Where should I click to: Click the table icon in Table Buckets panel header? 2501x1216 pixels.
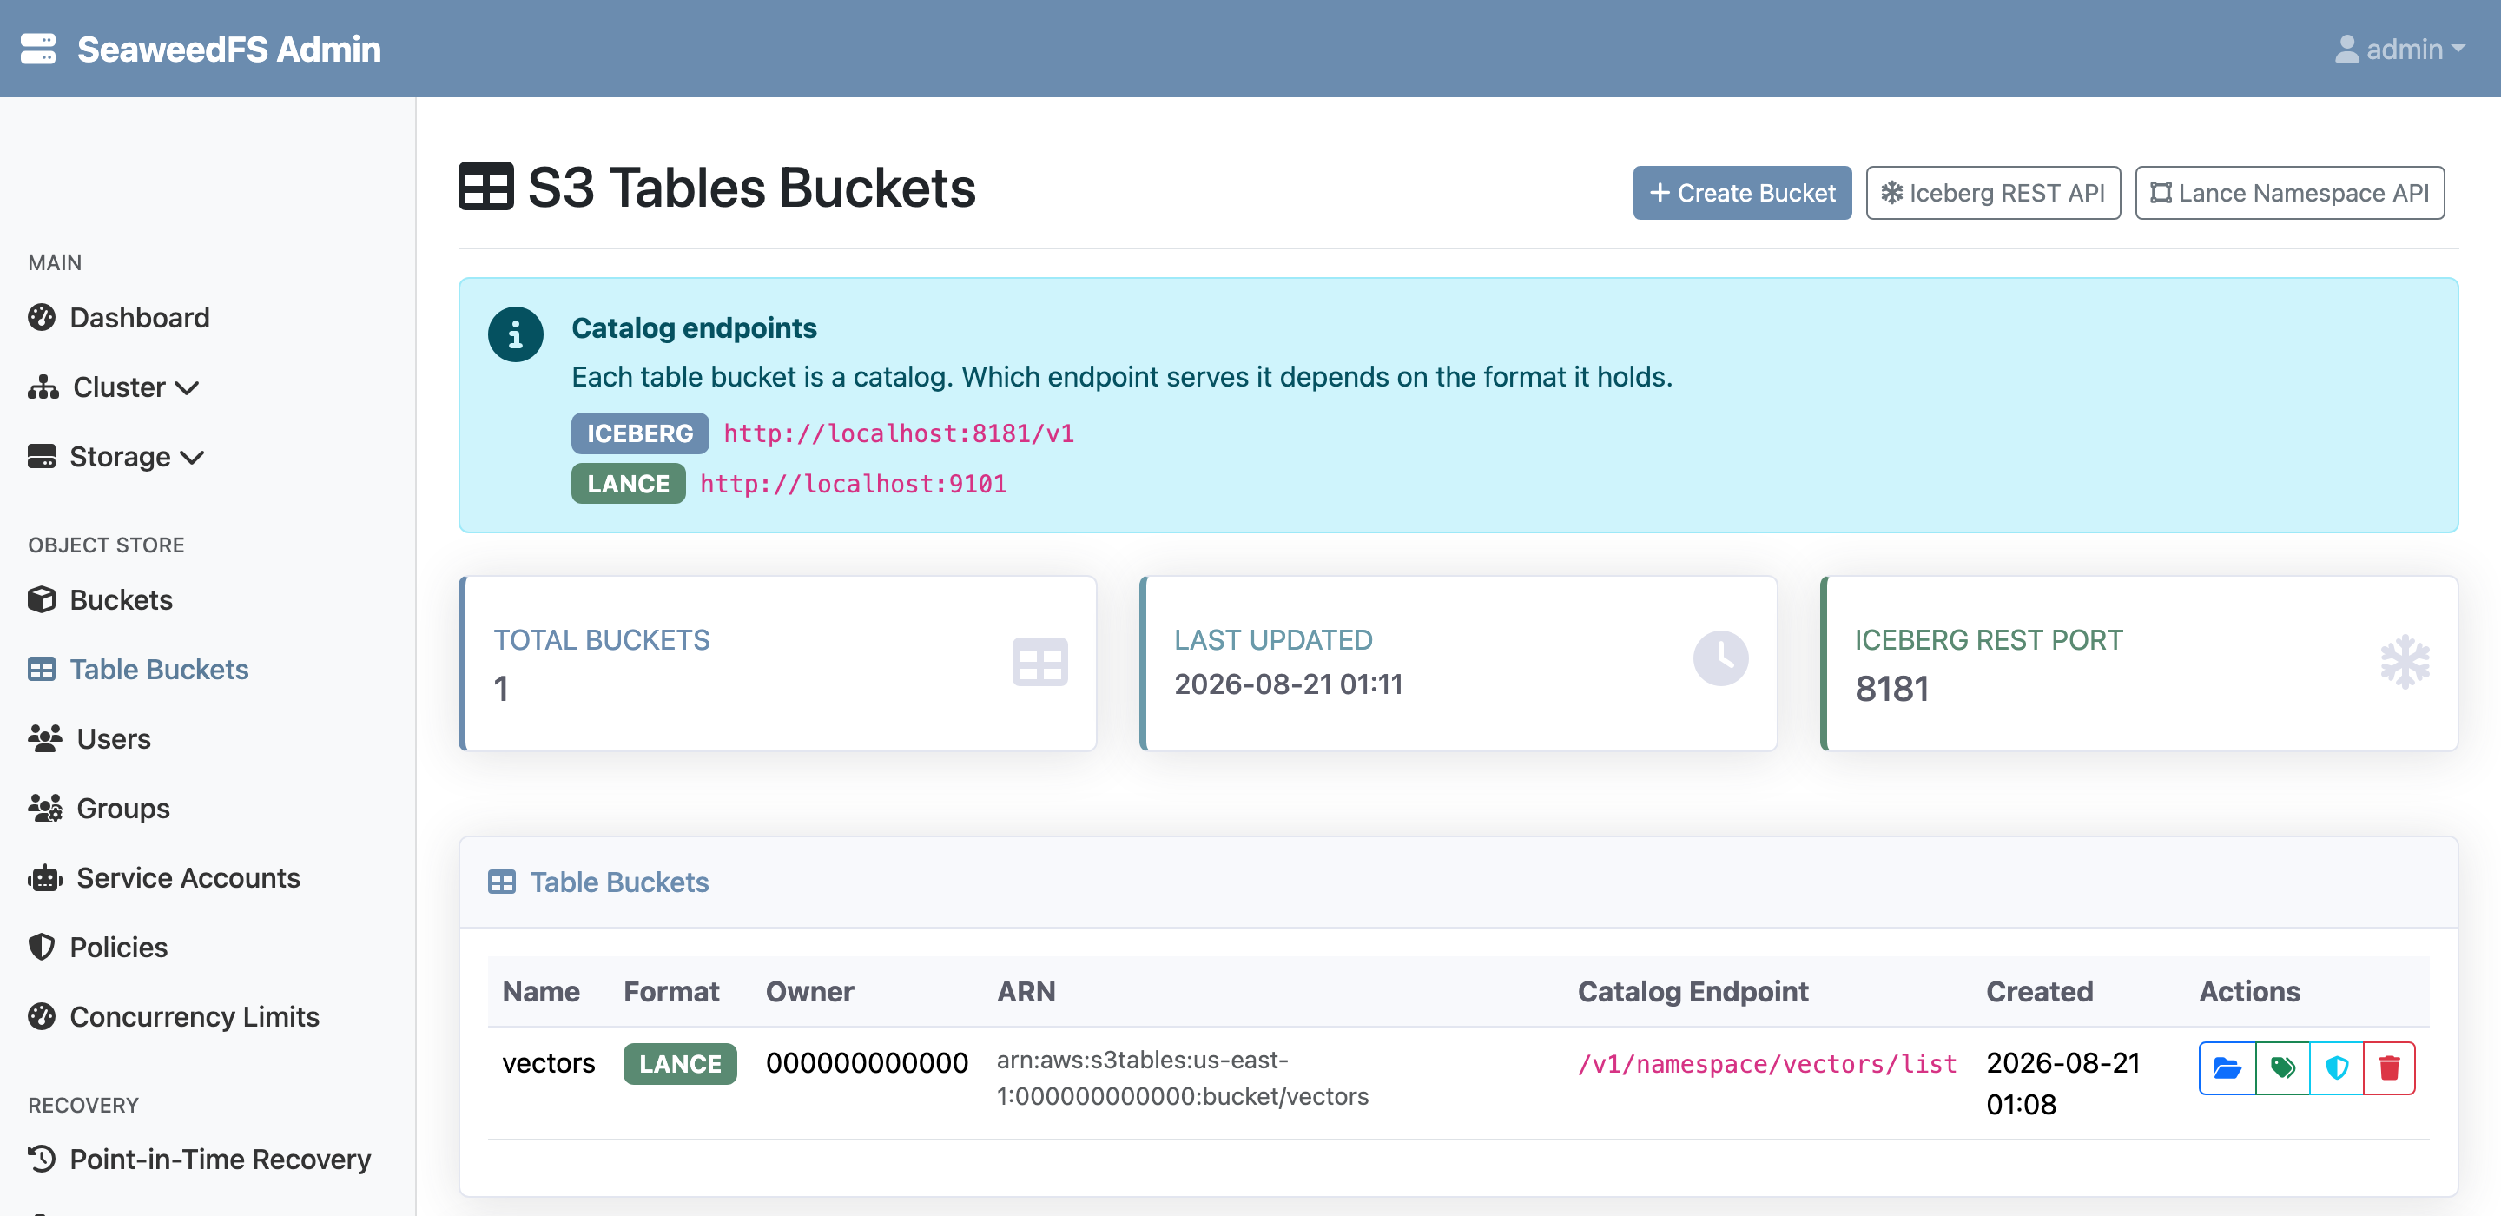click(502, 882)
